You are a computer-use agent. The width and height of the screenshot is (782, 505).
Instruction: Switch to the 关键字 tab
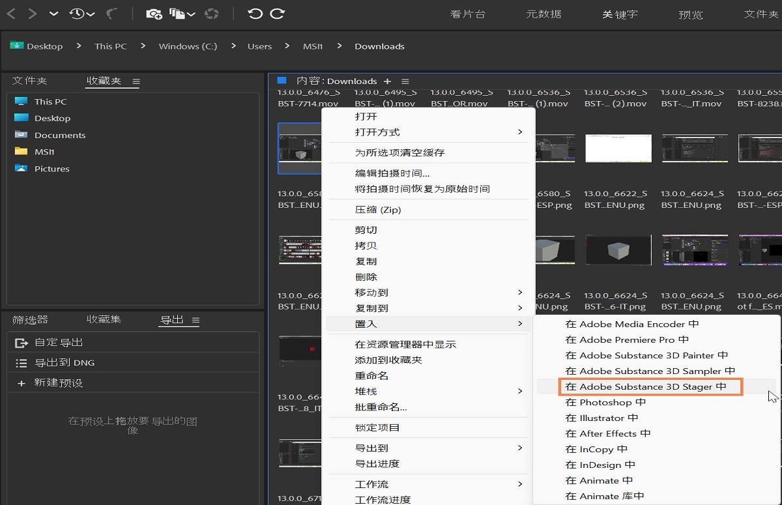(619, 14)
